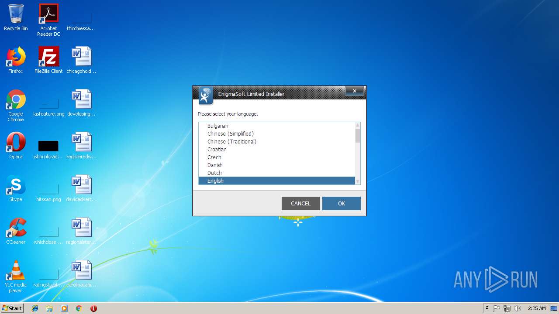Open Google Chrome desktop shortcut

16,106
